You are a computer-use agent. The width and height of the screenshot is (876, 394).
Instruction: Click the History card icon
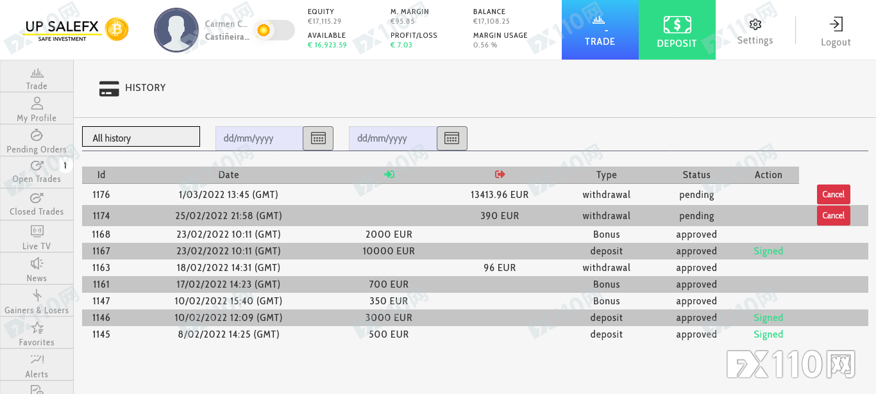tap(109, 88)
